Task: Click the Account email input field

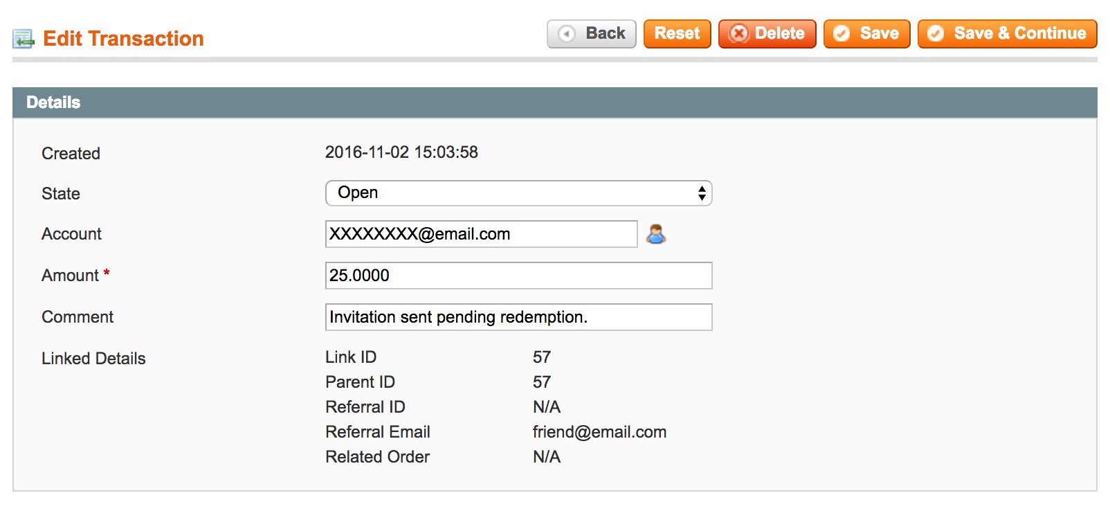Action: [481, 234]
